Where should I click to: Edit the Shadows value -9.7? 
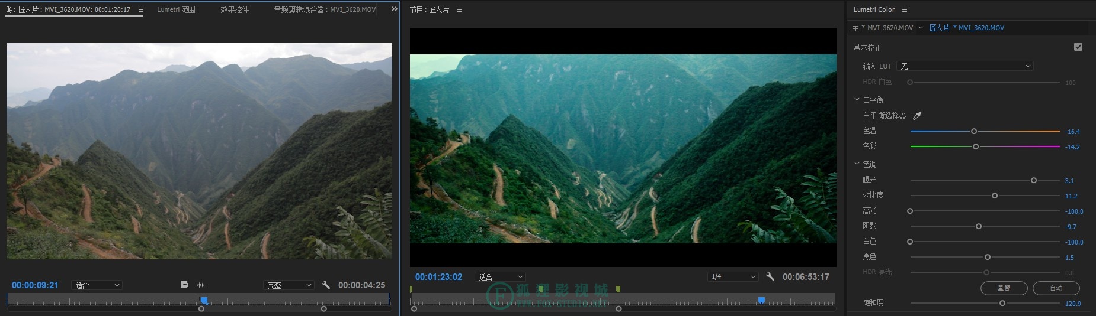pos(1071,227)
